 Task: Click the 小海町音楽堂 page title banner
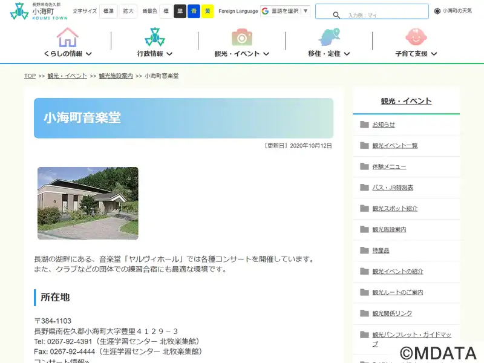click(184, 118)
